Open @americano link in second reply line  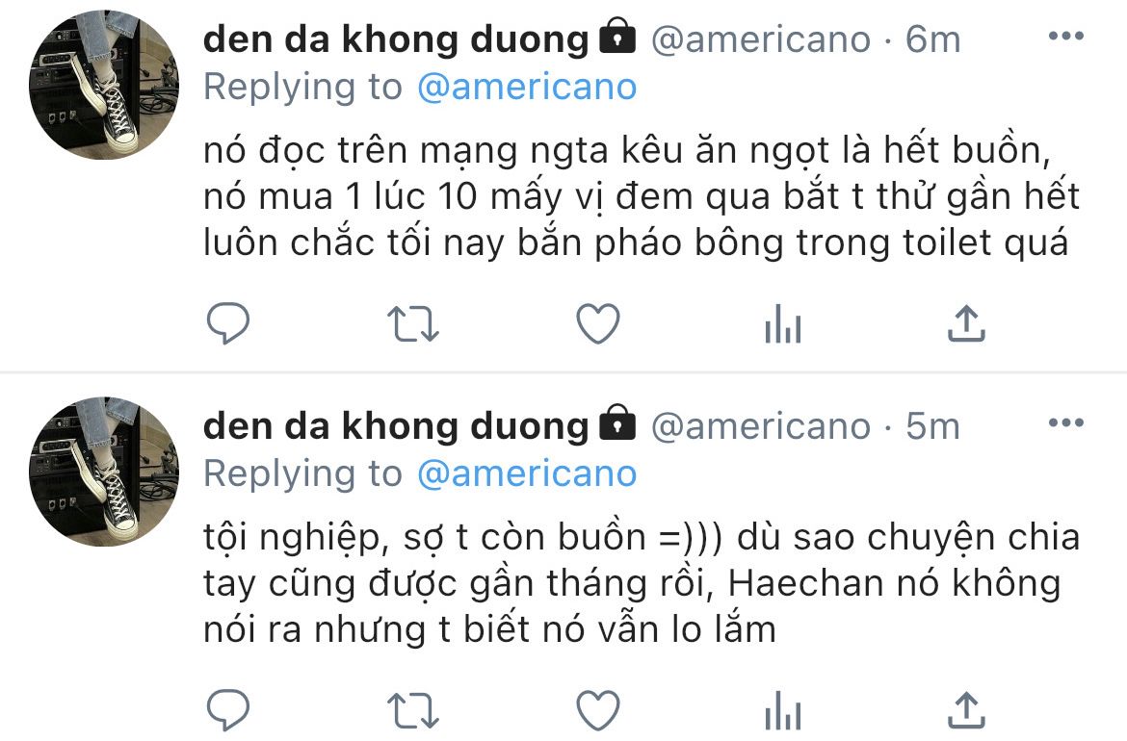point(527,474)
